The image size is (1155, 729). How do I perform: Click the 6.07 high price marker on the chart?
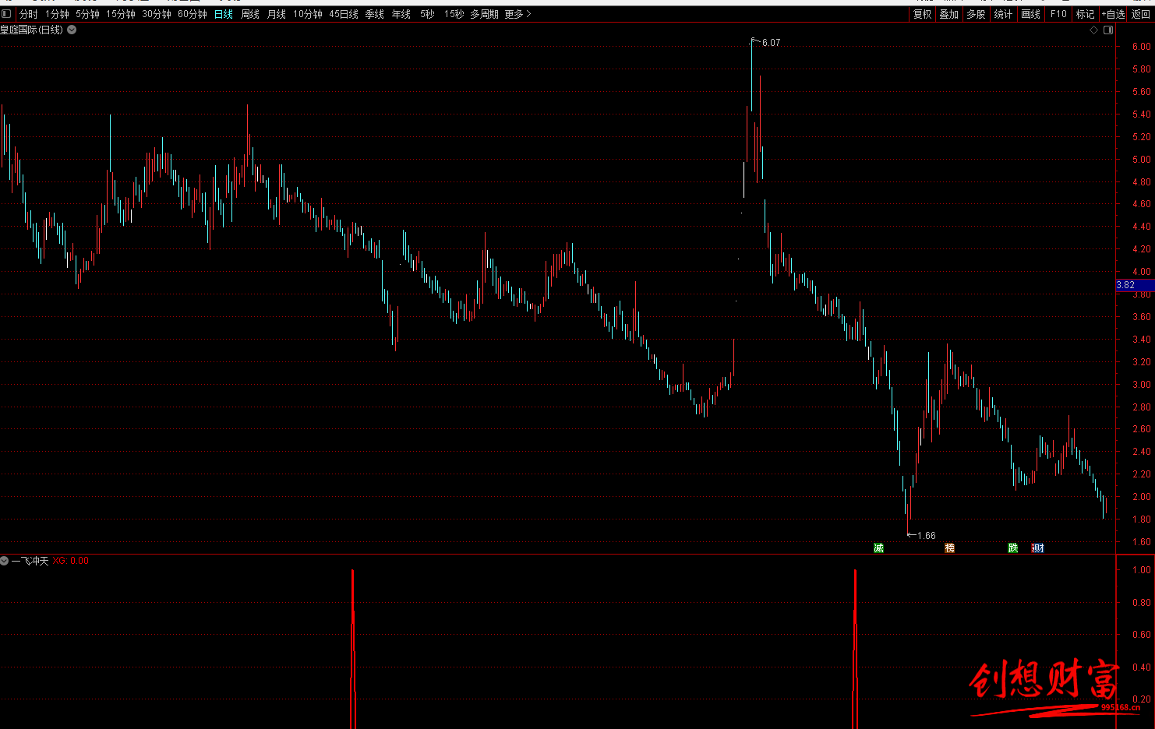pos(770,43)
